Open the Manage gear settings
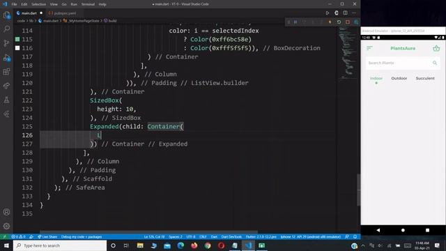Viewport: 446px width, 251px height. point(6,226)
